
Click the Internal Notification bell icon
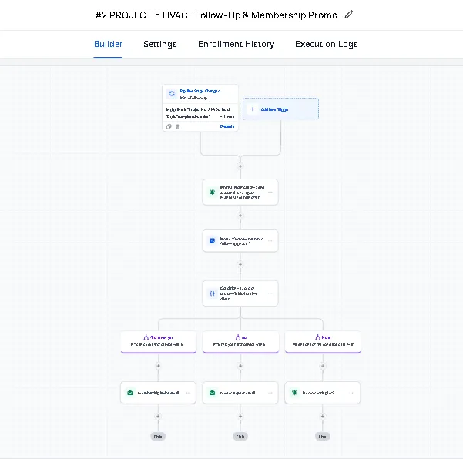tap(212, 192)
